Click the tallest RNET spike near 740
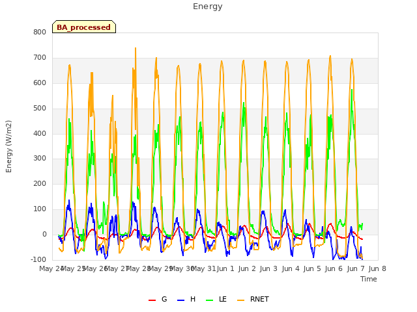Image resolution: width=417 pixels, height=312 pixels. (x=136, y=49)
